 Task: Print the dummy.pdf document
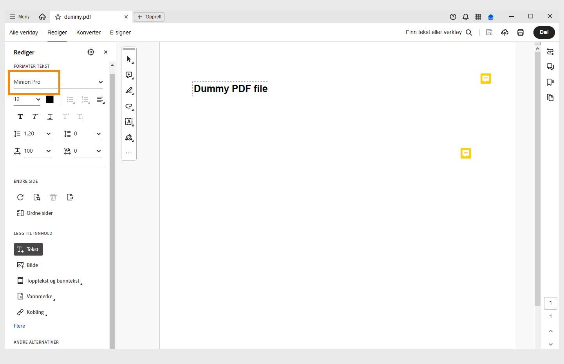(521, 32)
